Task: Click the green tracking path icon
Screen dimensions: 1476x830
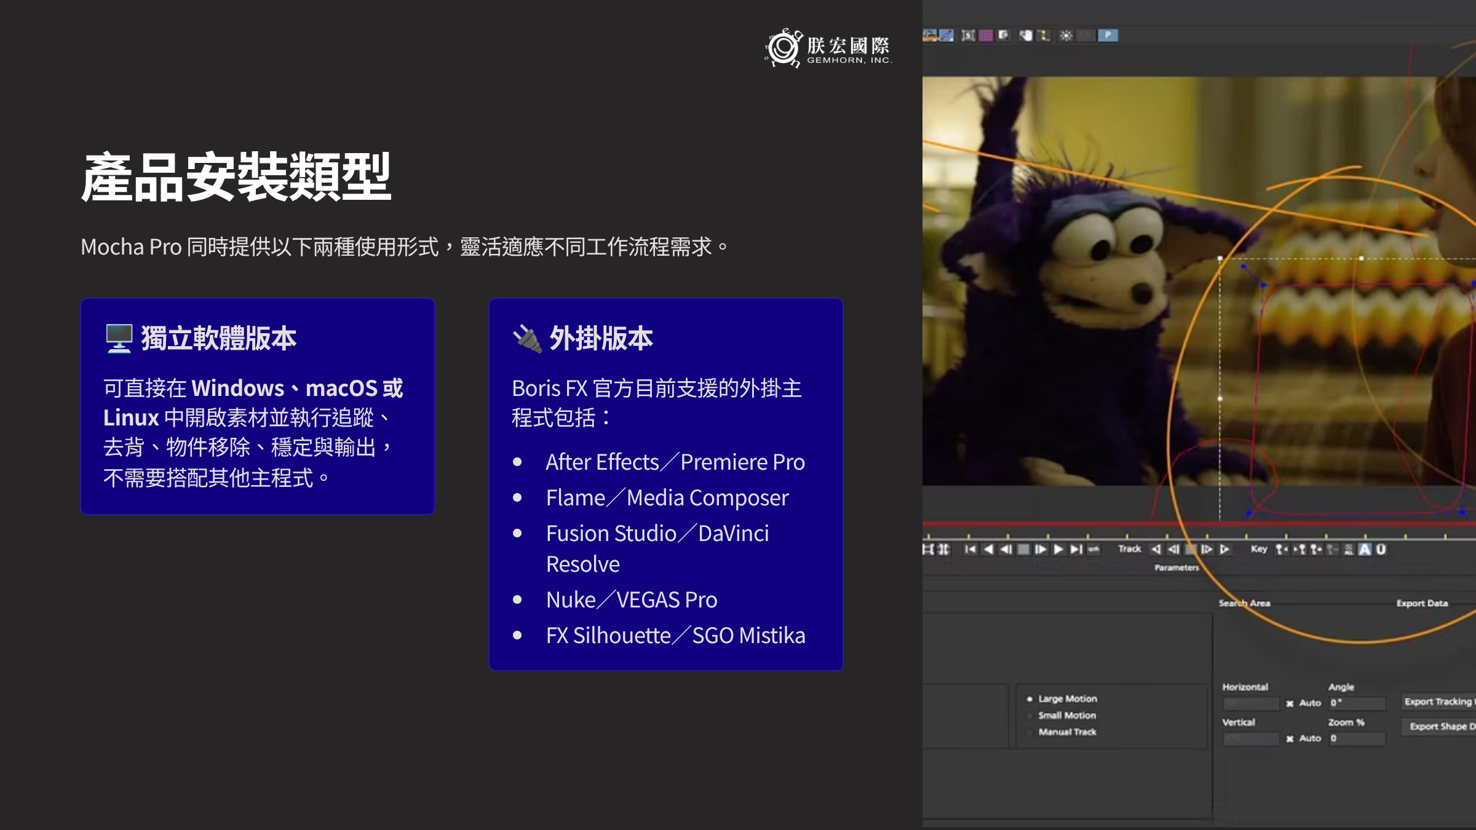Action: click(1044, 36)
